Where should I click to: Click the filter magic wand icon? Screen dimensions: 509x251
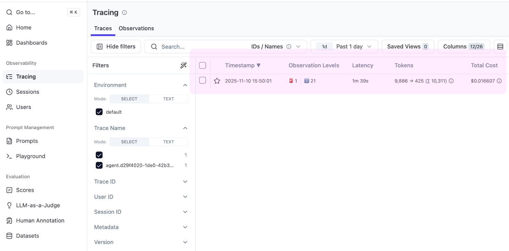[x=184, y=65]
